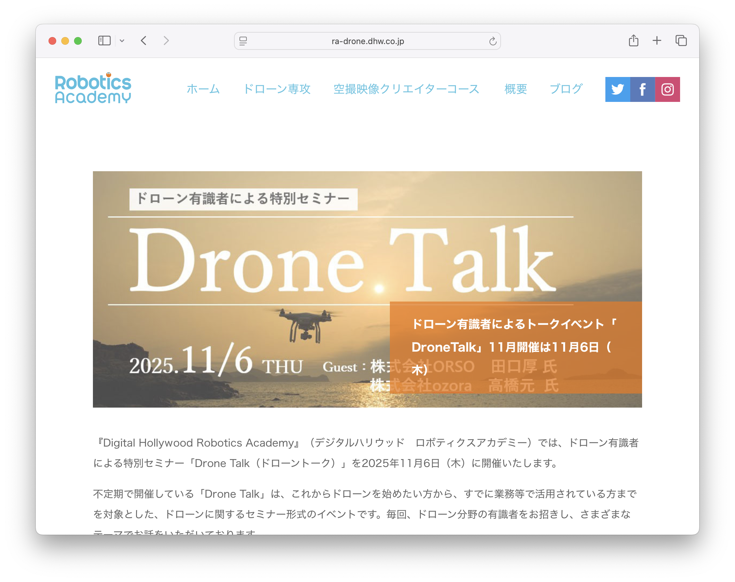Image resolution: width=735 pixels, height=582 pixels.
Task: Open a new tab with plus icon
Action: coord(657,41)
